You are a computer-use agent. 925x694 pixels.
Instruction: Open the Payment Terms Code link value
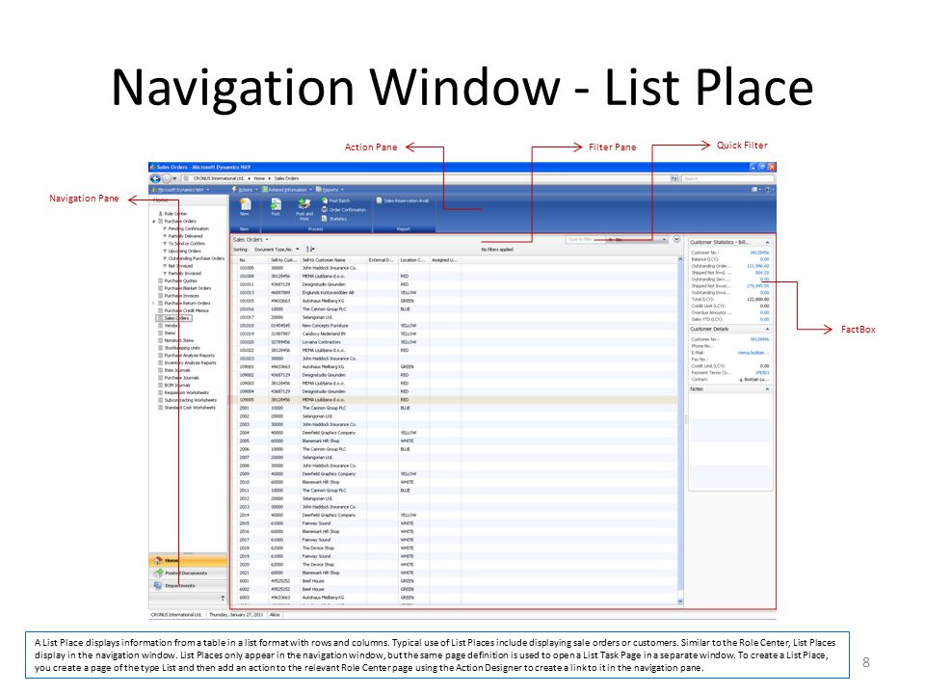point(763,373)
